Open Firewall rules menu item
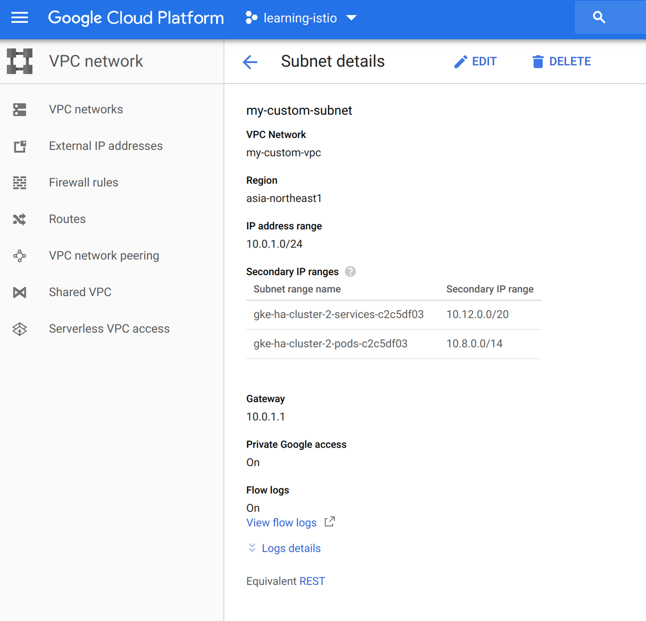646x621 pixels. [x=83, y=183]
